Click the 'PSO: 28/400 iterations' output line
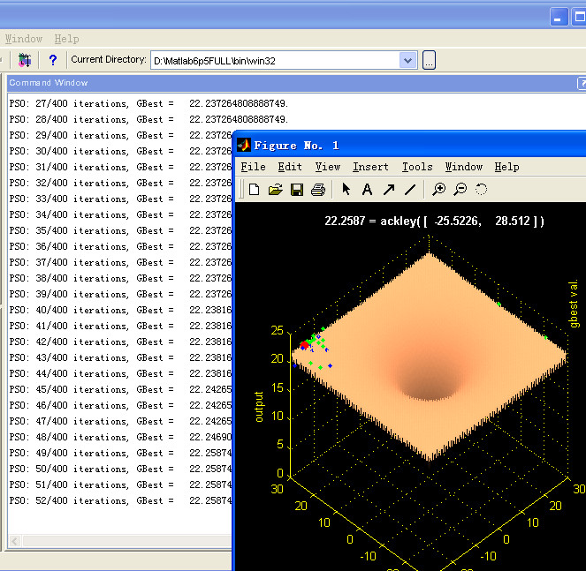The image size is (586, 571). (x=148, y=119)
